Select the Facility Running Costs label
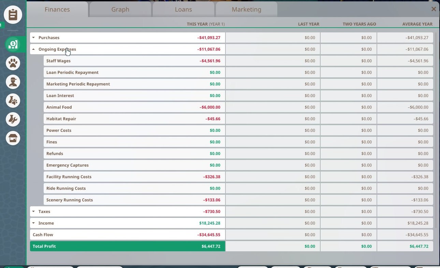Image resolution: width=440 pixels, height=268 pixels. pos(69,177)
